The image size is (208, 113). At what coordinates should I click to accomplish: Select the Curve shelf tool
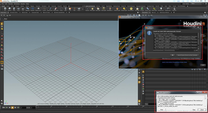click(44, 9)
